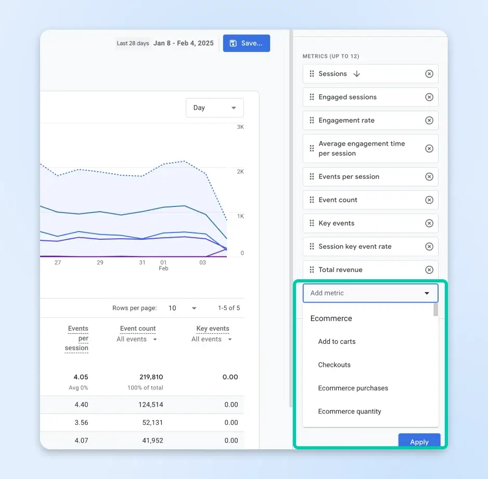Remove Session key event rate metric
The width and height of the screenshot is (488, 479).
pyautogui.click(x=429, y=247)
